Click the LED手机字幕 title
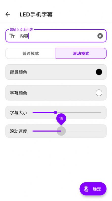Image resolution: width=112 pixels, height=201 pixels. [36, 14]
